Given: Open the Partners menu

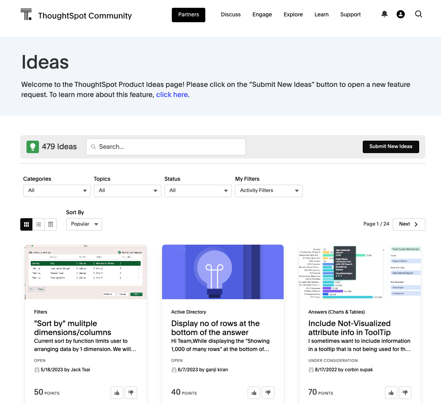Looking at the screenshot, I should [189, 15].
